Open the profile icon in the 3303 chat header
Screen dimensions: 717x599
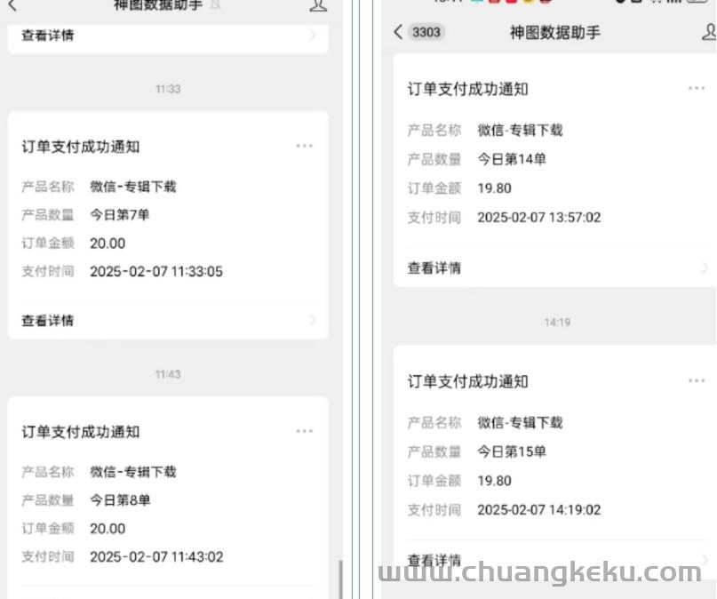[x=709, y=32]
